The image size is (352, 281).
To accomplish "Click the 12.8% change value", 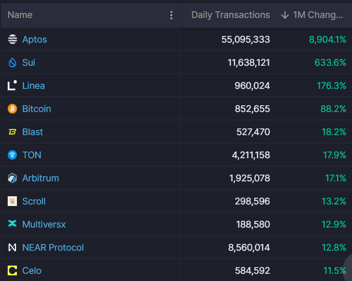I will point(334,248).
